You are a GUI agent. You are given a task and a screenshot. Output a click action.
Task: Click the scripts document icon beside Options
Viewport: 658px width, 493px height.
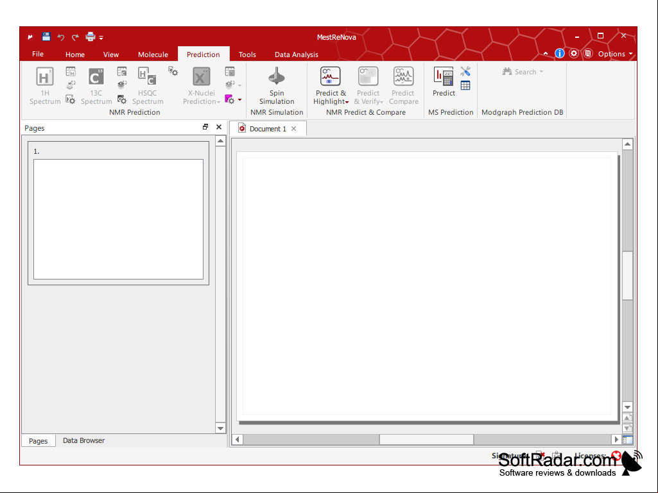pos(588,54)
